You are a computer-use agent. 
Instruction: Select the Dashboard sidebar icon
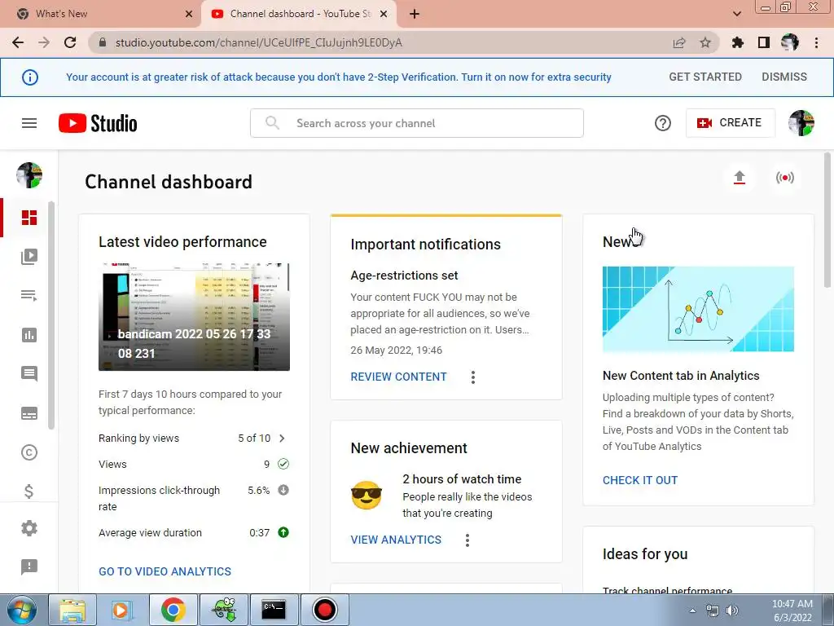pos(29,217)
